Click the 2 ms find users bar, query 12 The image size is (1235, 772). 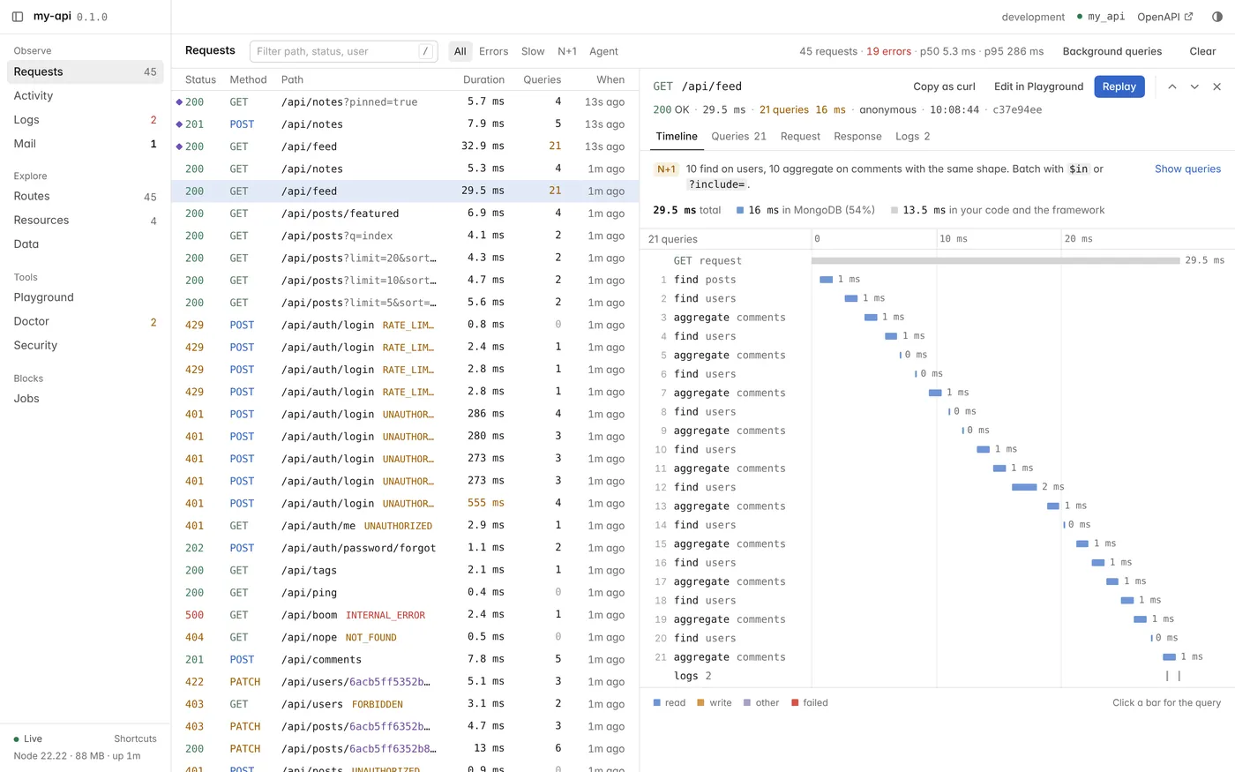pos(1024,487)
